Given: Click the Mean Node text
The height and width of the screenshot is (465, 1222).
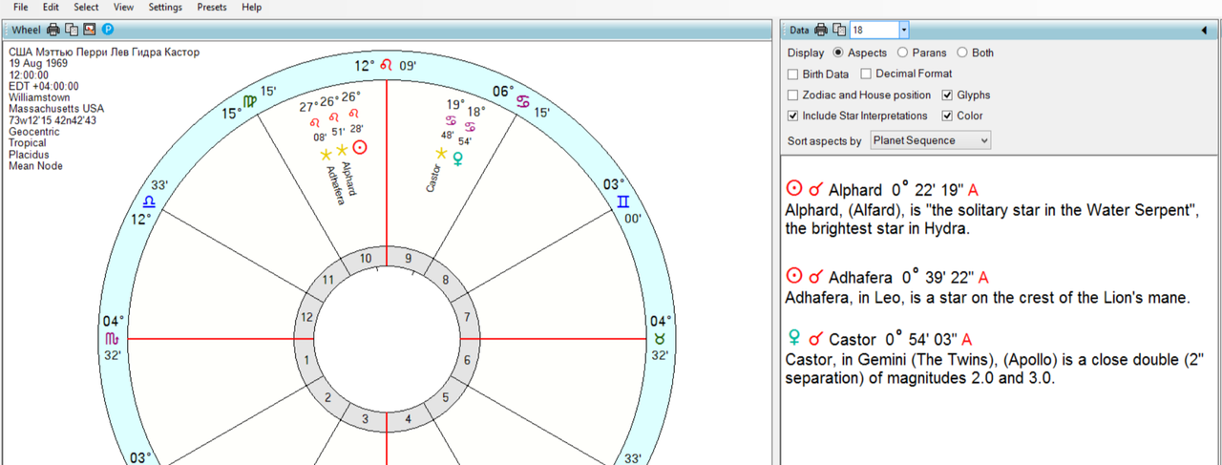Looking at the screenshot, I should tap(33, 166).
